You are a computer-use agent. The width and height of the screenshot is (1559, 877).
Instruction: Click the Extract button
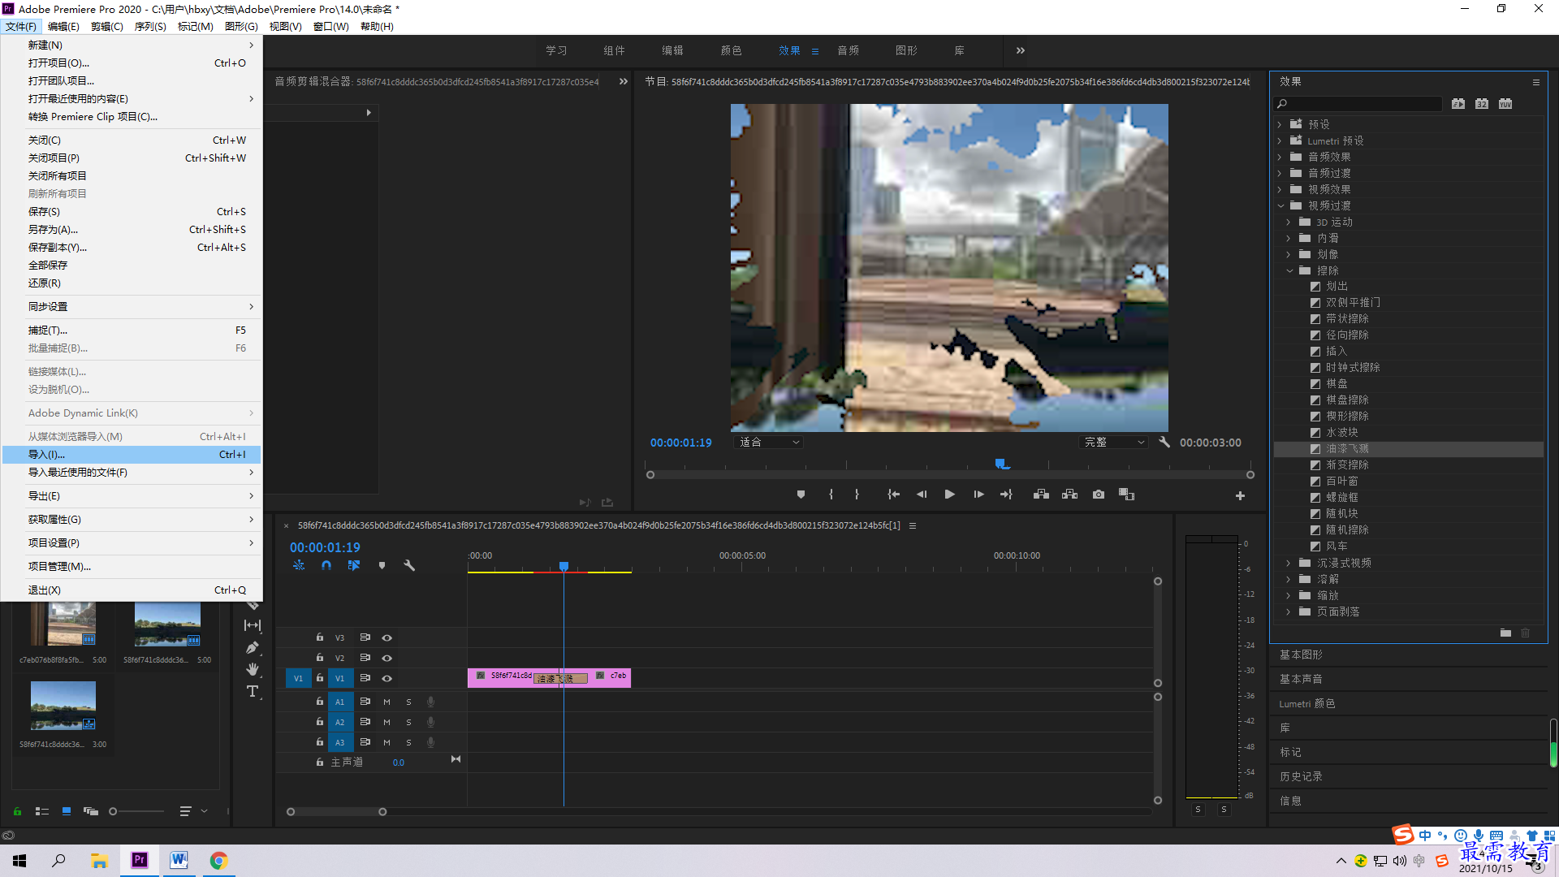(1069, 495)
